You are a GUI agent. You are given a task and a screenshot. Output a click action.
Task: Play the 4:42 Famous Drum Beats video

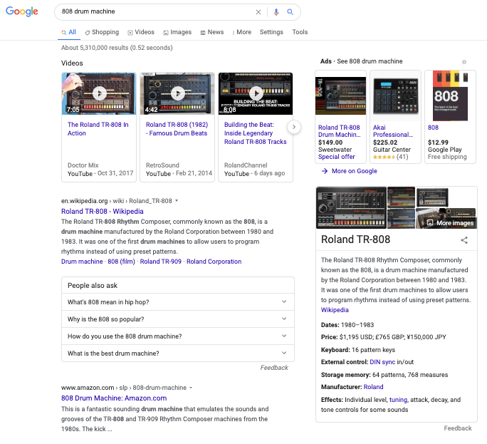pyautogui.click(x=177, y=93)
